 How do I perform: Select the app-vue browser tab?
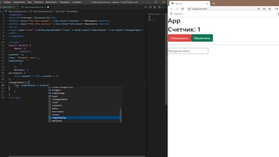190,3
